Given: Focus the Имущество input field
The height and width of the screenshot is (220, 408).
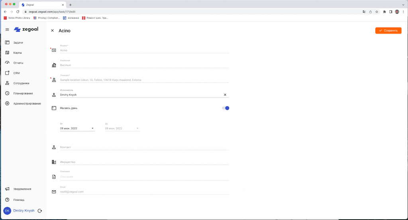Looking at the screenshot, I should click(143, 162).
